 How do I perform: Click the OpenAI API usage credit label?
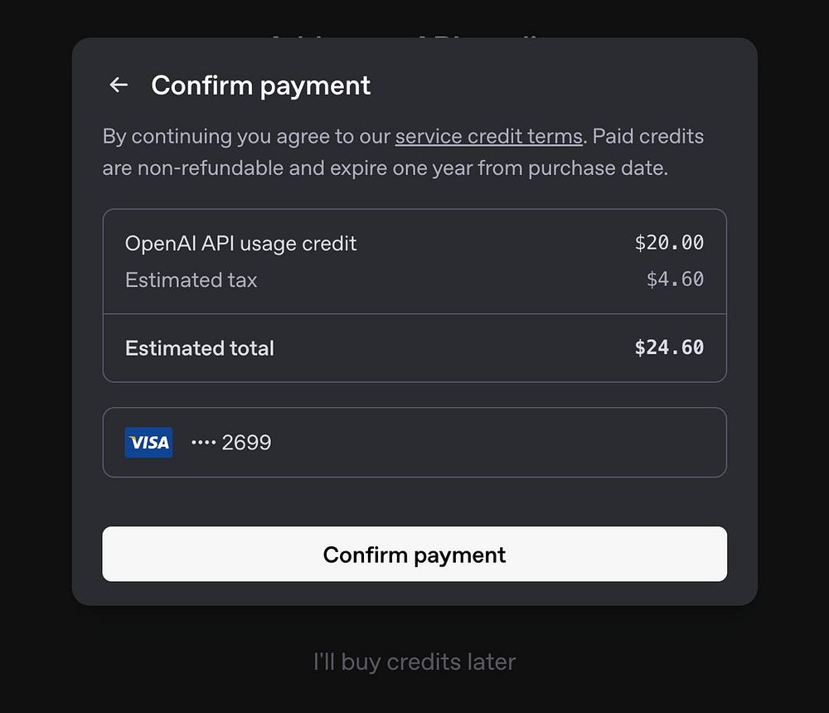pyautogui.click(x=240, y=244)
